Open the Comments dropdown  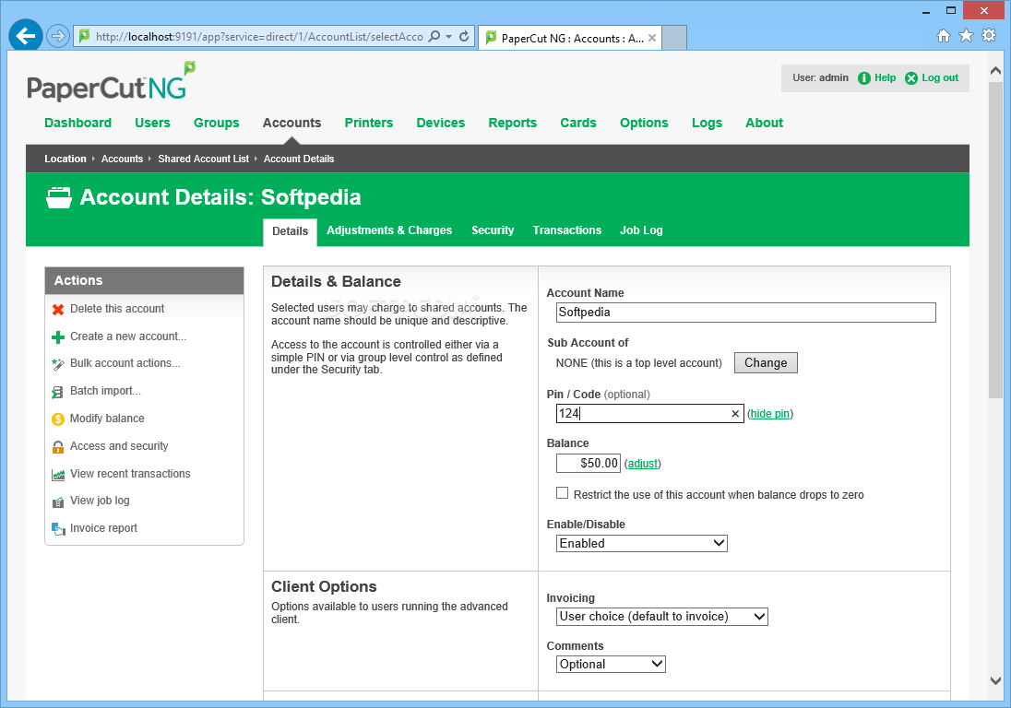point(611,664)
